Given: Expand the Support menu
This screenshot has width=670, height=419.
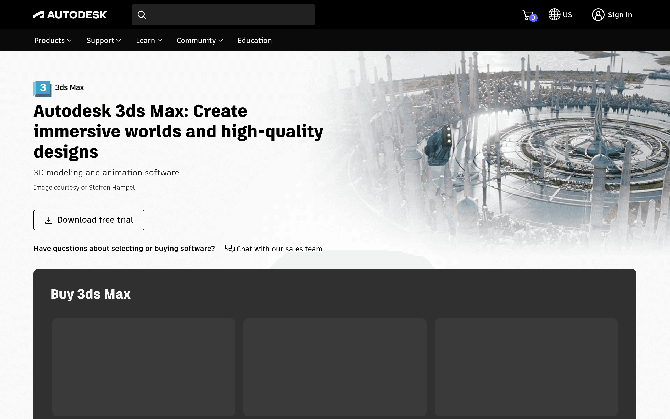Looking at the screenshot, I should click(x=104, y=40).
